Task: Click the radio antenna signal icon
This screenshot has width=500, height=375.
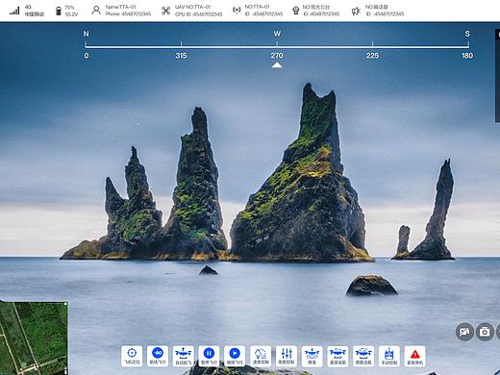Action: coord(237,11)
